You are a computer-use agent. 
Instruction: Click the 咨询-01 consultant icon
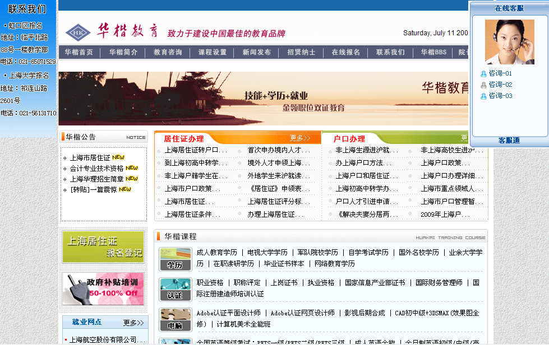pyautogui.click(x=483, y=74)
